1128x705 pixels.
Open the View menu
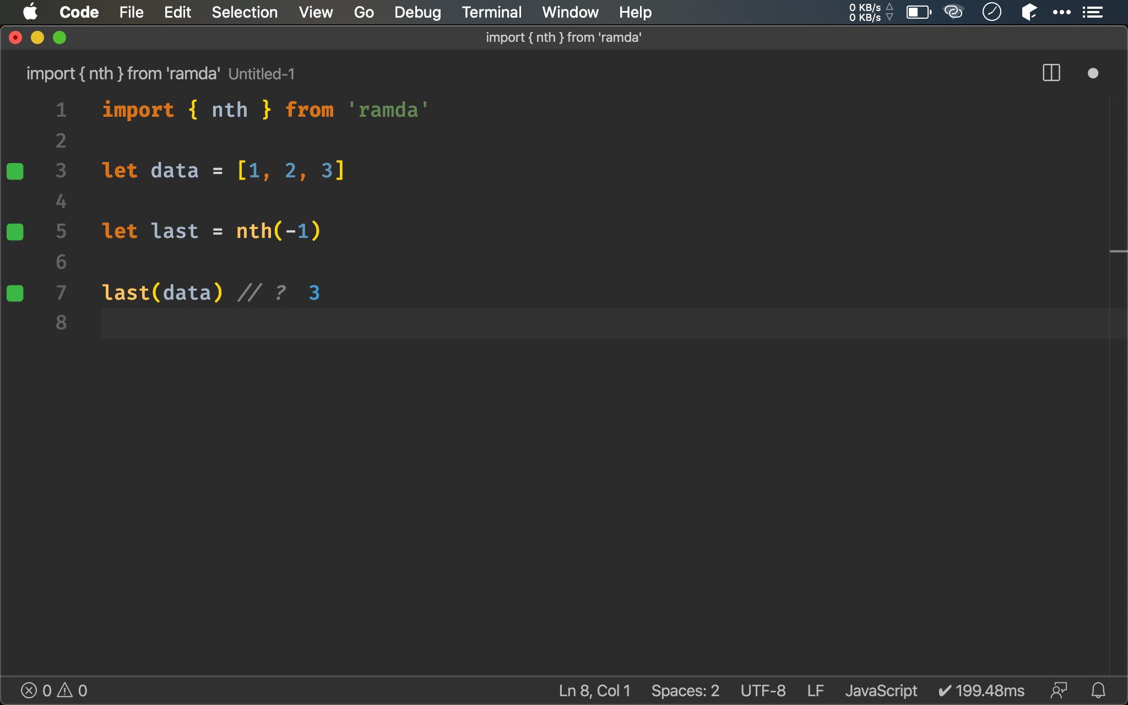pos(316,12)
